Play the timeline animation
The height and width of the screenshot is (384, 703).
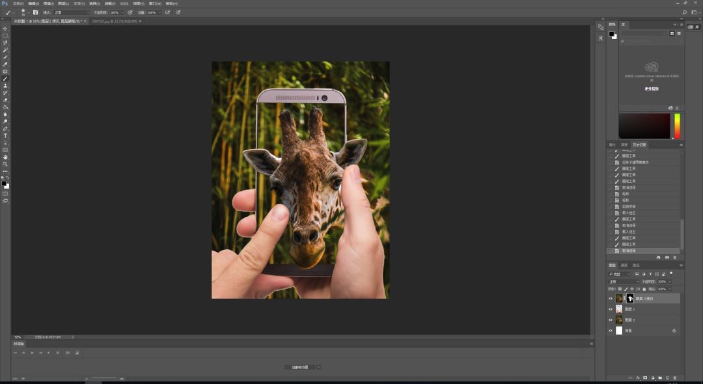(32, 353)
